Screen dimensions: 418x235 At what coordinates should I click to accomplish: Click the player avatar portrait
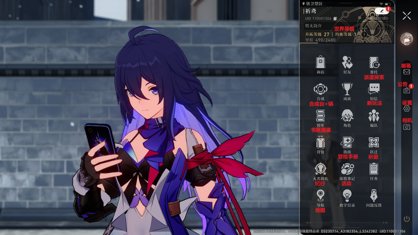[407, 39]
